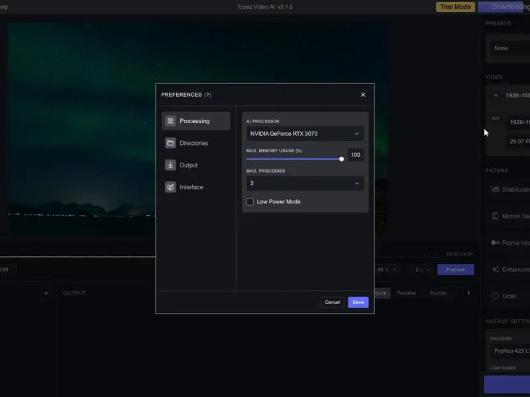Switch to the Previews tab

tap(406, 293)
